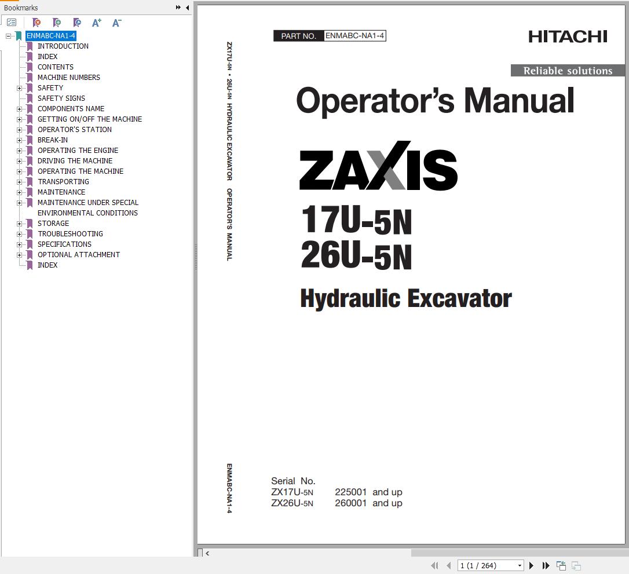The image size is (629, 574).
Task: Open the OPERATING THE ENGINE bookmark
Action: pyautogui.click(x=78, y=151)
